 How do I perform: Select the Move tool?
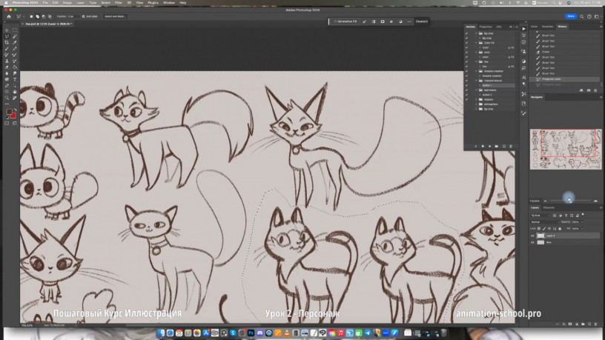click(7, 30)
